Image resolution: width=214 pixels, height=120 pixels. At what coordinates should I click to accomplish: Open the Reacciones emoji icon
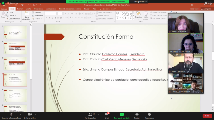(x=149, y=114)
